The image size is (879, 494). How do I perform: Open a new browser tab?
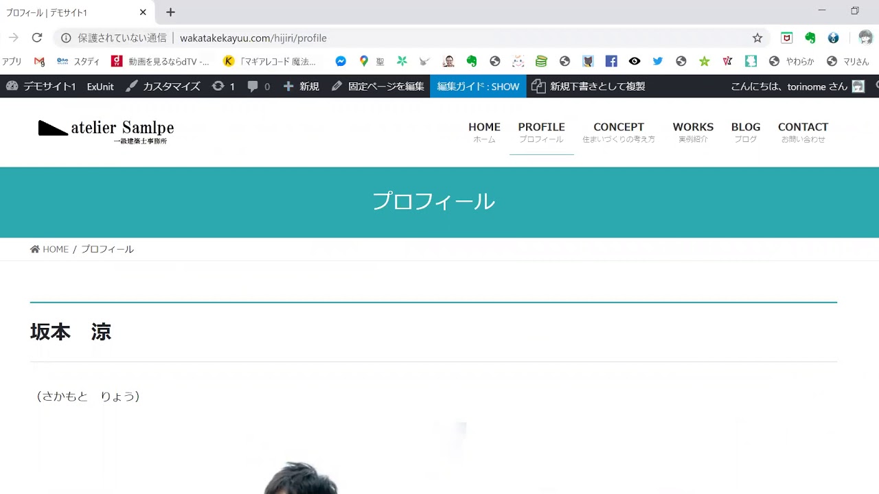[x=170, y=12]
